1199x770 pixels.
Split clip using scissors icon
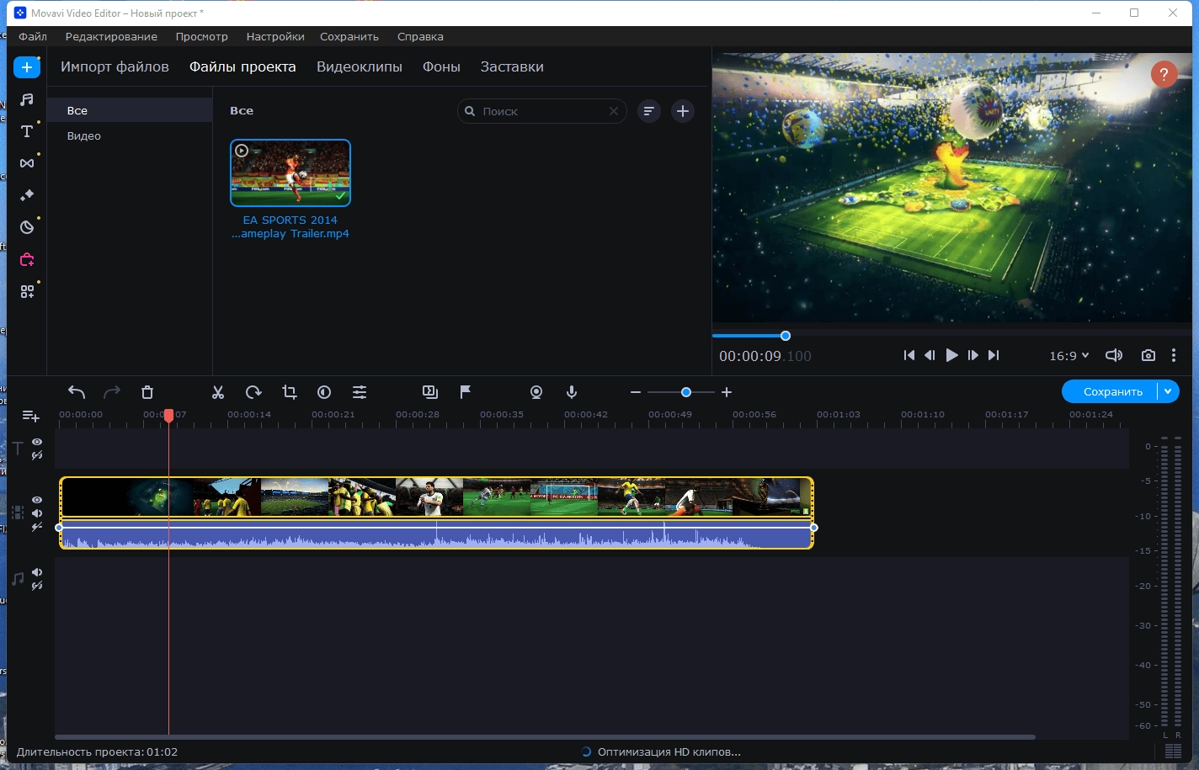(218, 392)
